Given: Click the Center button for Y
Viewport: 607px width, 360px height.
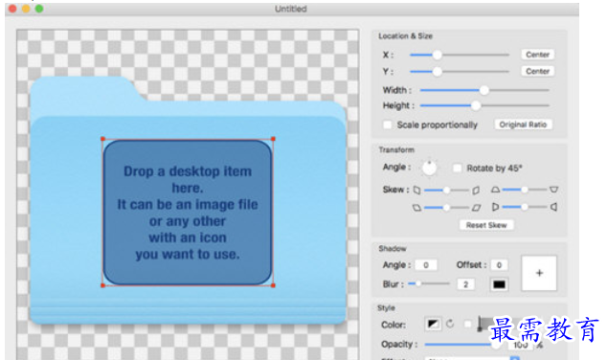Looking at the screenshot, I should (537, 71).
